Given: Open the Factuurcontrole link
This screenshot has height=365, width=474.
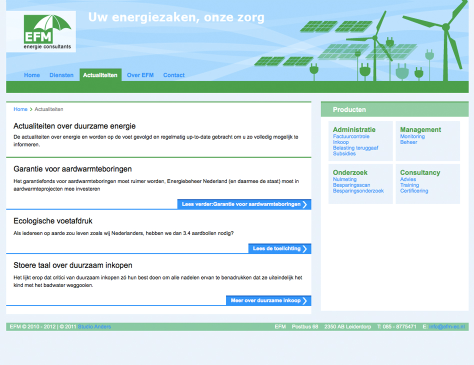Looking at the screenshot, I should tap(351, 136).
